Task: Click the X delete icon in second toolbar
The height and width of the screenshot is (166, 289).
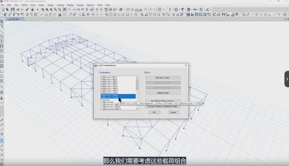Action: pos(55,14)
